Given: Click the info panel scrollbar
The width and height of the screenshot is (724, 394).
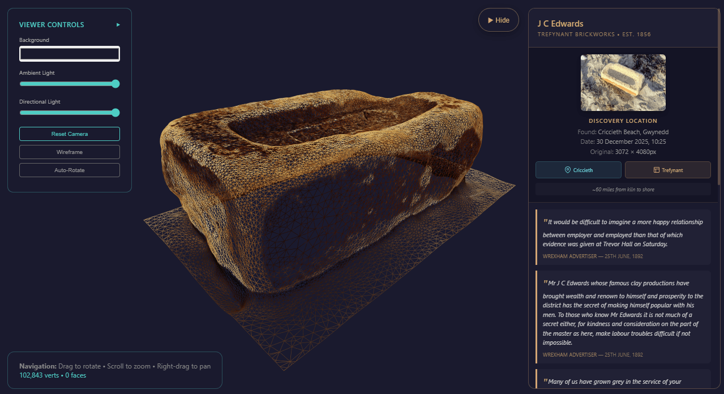Looking at the screenshot, I should pyautogui.click(x=719, y=113).
